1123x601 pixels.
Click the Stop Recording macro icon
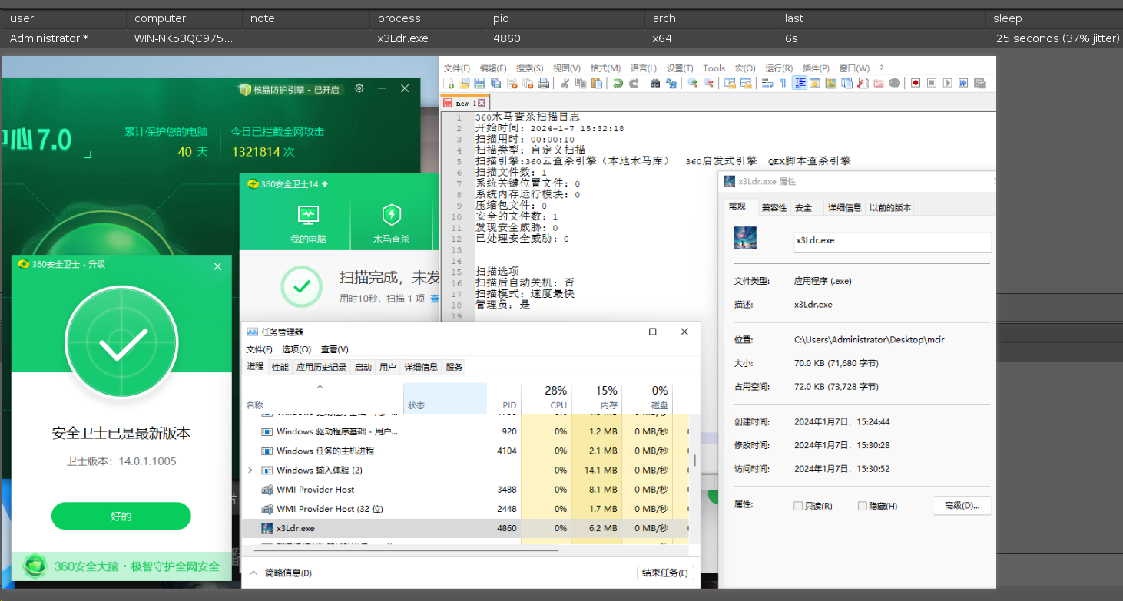[x=932, y=83]
